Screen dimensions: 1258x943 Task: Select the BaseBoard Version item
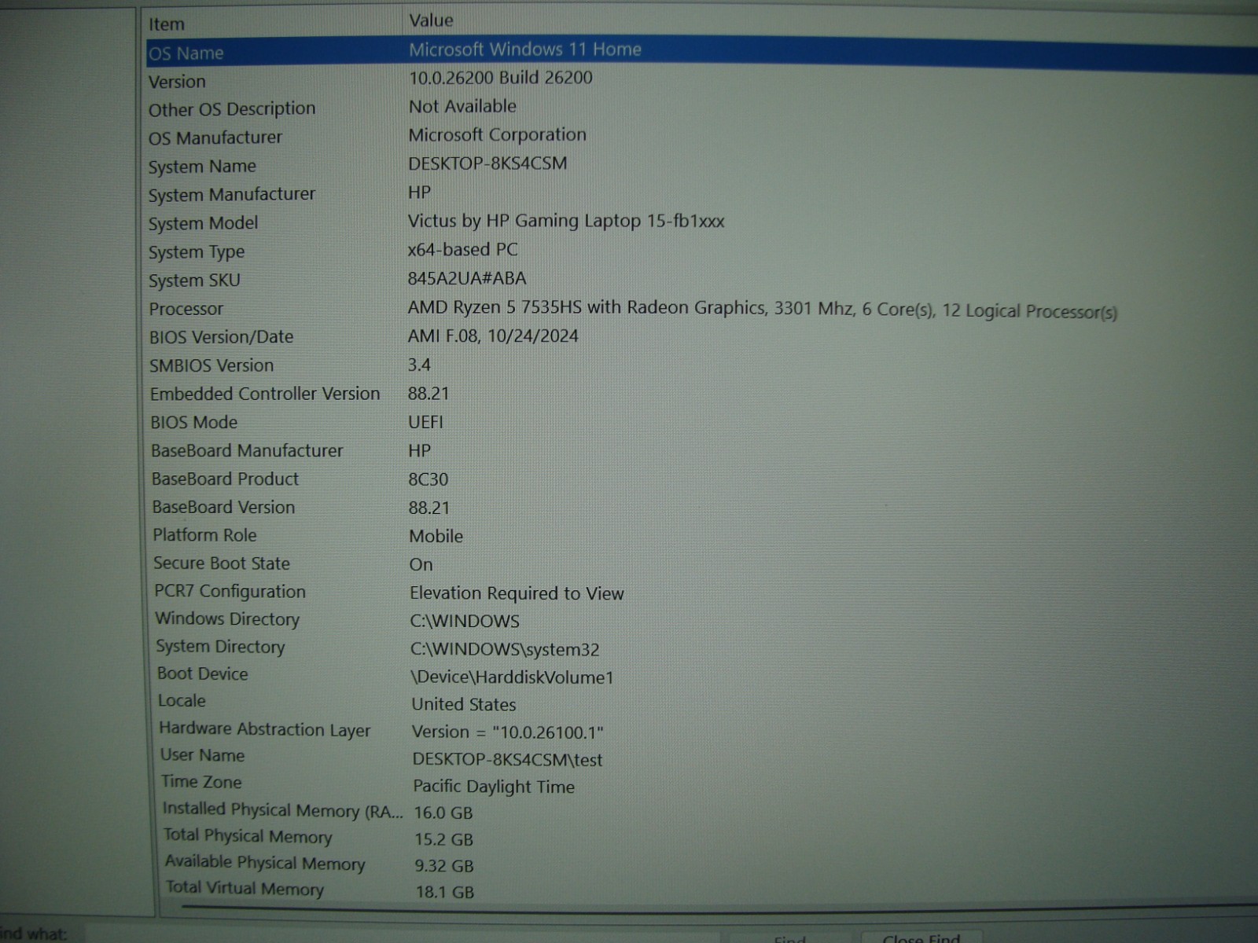coord(223,508)
